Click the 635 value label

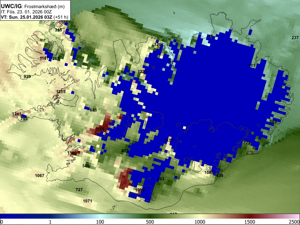point(93,110)
